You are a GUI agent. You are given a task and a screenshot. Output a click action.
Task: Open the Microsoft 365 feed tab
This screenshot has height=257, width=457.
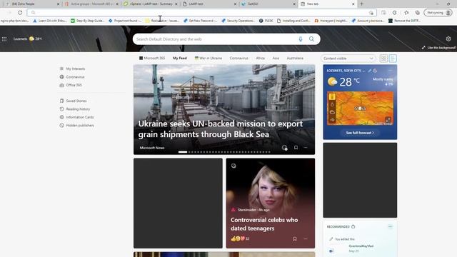[x=152, y=59]
